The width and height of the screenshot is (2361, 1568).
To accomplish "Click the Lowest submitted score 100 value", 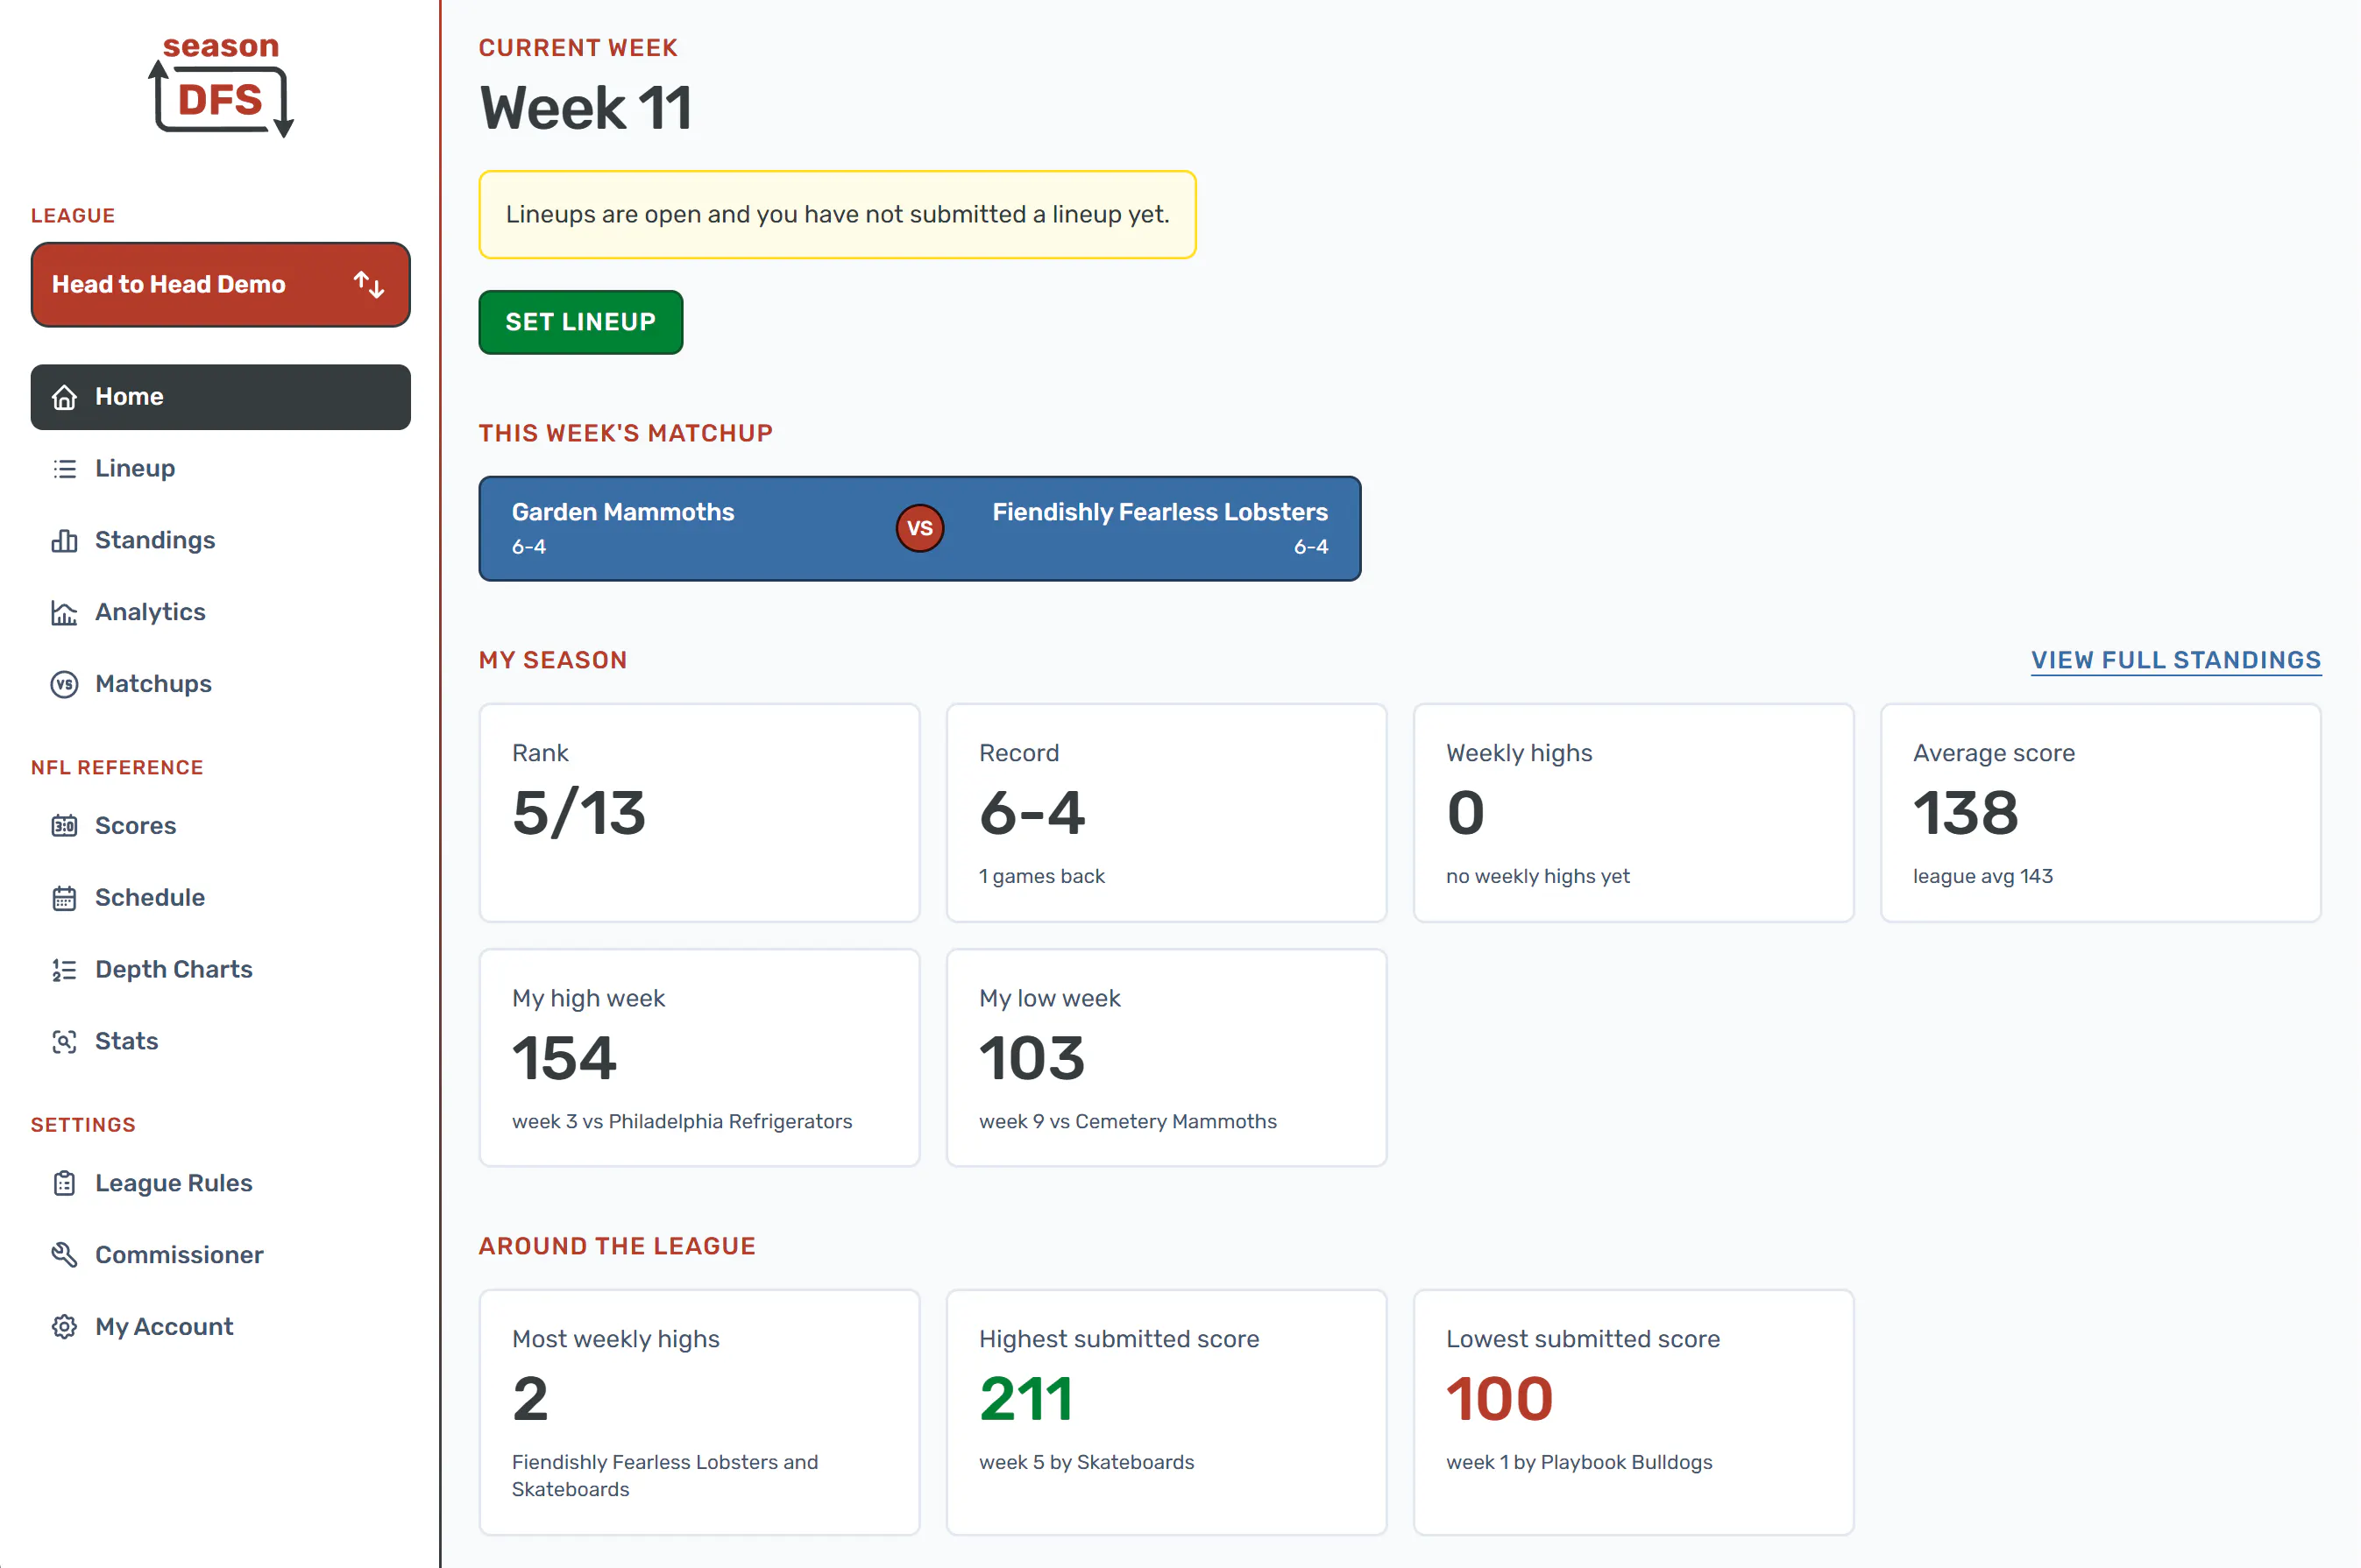I will [x=1500, y=1399].
